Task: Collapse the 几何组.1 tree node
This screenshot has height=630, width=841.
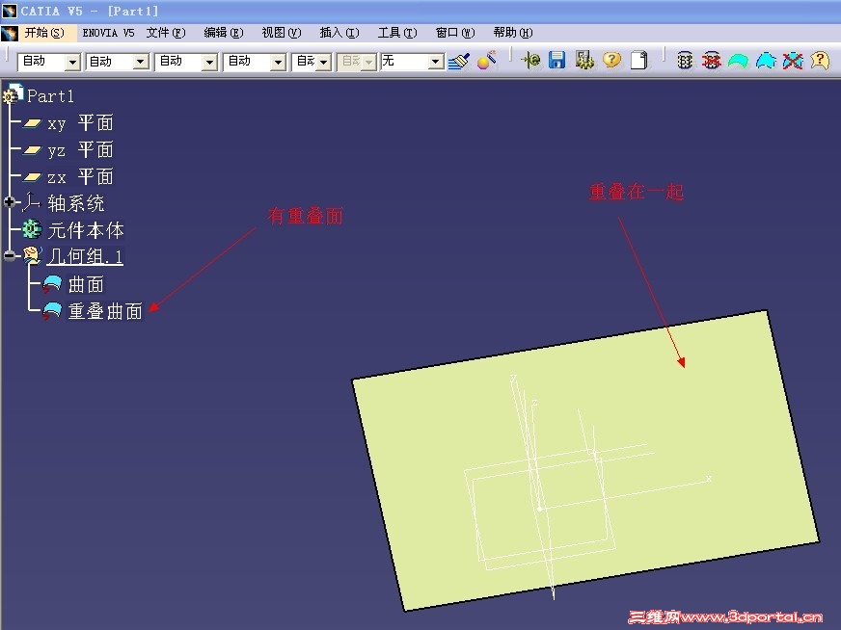Action: (x=9, y=255)
